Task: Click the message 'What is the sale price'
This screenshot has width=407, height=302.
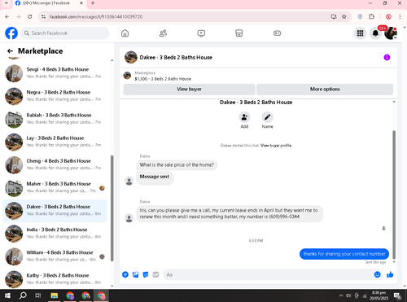Action: [177, 165]
